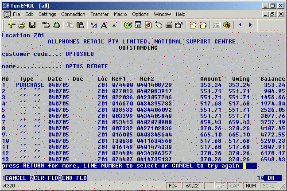The width and height of the screenshot is (287, 191).
Task: Click the FDX status bar indicator
Action: [x=174, y=186]
